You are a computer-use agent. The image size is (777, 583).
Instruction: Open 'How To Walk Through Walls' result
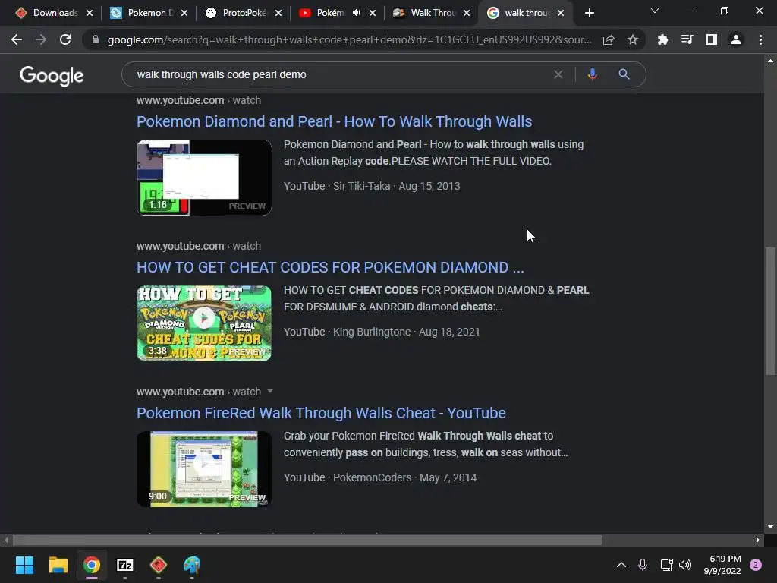pos(334,121)
